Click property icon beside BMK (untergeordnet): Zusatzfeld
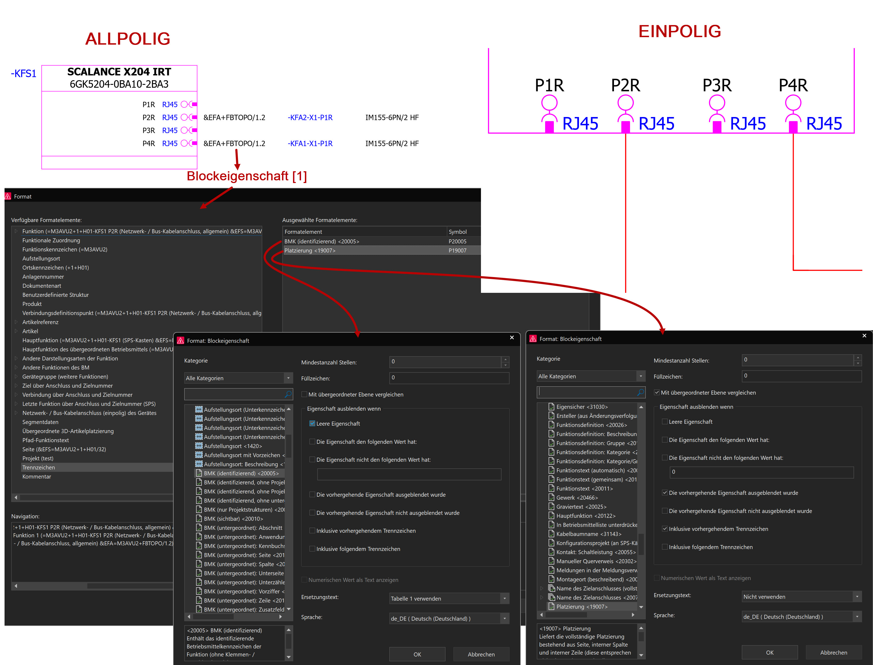 point(199,610)
